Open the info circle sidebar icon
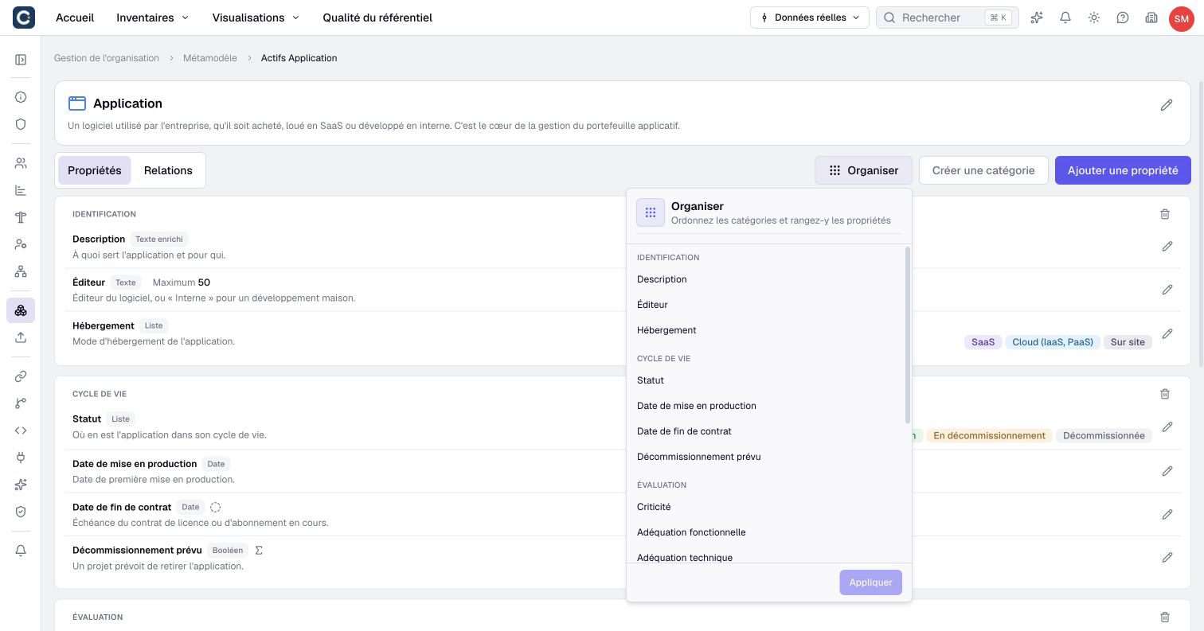The width and height of the screenshot is (1204, 631). coord(21,97)
